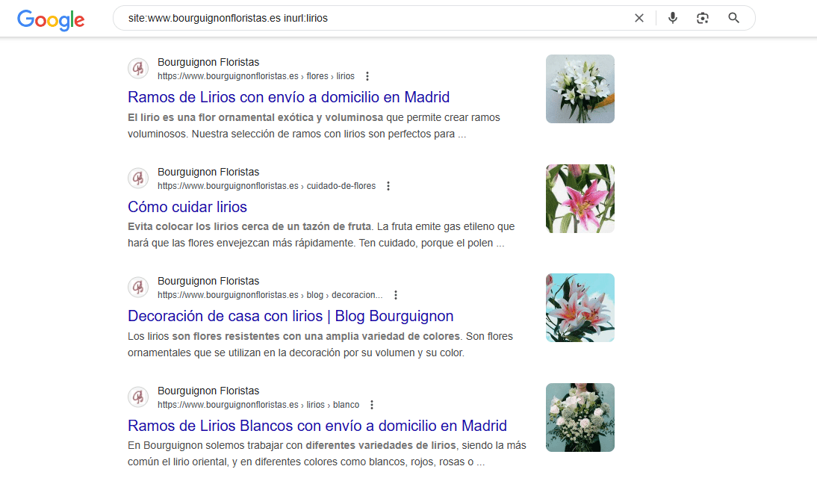The width and height of the screenshot is (817, 478).
Task: Open 'Ramos de Lirios Blancos' result link
Action: [317, 426]
